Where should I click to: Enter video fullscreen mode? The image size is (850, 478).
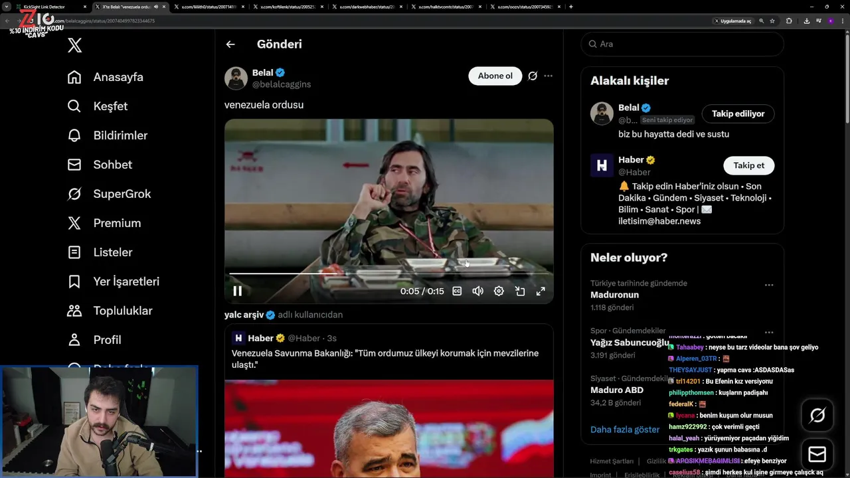click(541, 291)
